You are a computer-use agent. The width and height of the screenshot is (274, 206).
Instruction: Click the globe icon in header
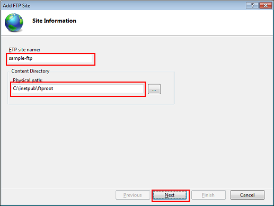(14, 23)
